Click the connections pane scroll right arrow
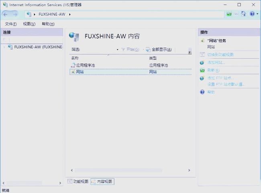 [60, 183]
